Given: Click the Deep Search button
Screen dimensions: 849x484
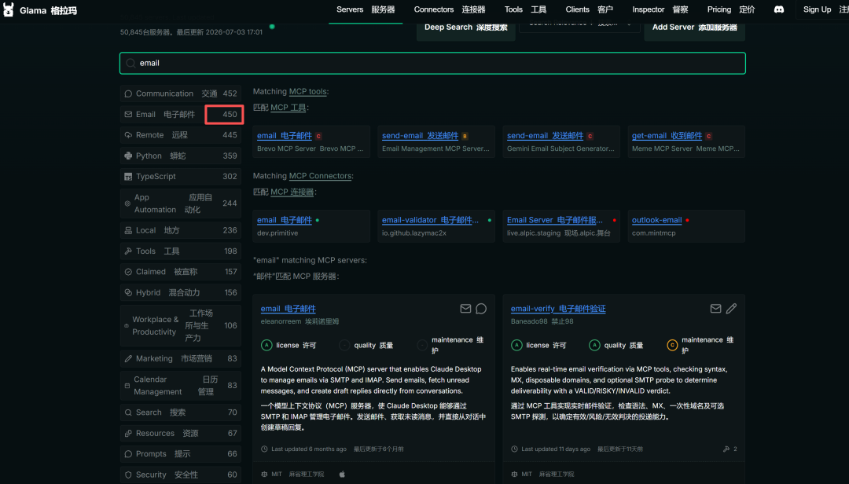Looking at the screenshot, I should coord(465,27).
